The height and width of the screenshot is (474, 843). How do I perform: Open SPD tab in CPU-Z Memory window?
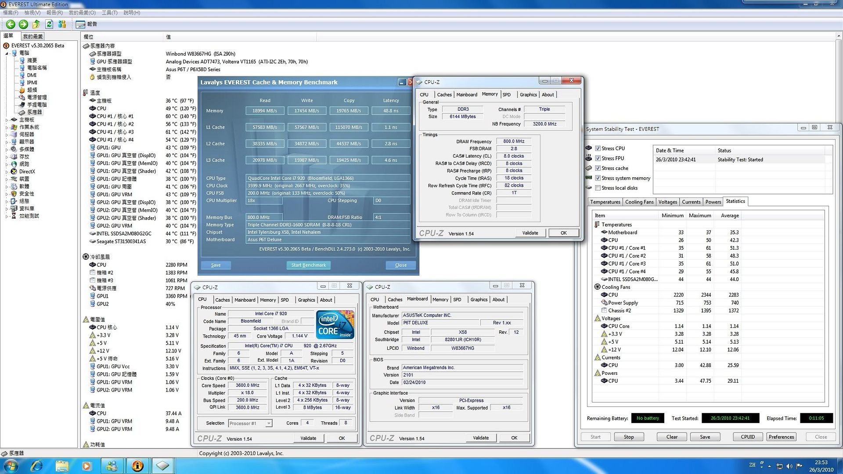[x=507, y=95]
